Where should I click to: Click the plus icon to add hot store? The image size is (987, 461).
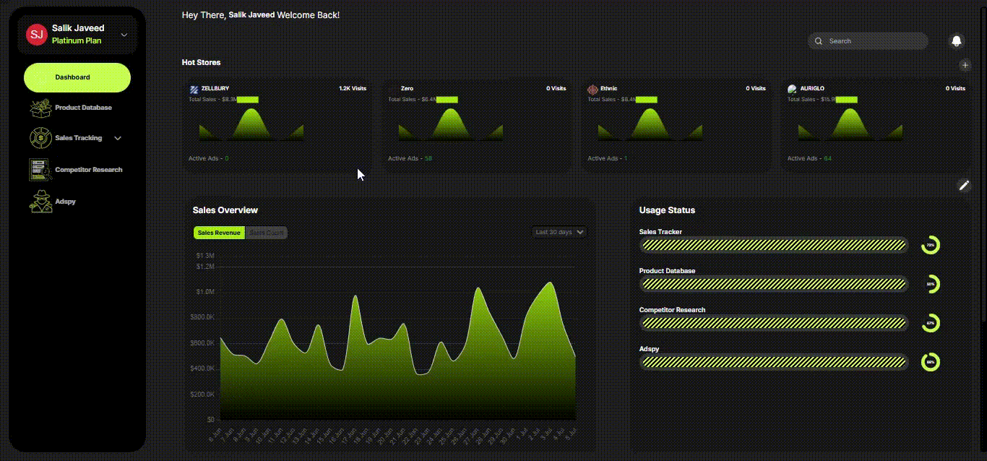click(965, 65)
